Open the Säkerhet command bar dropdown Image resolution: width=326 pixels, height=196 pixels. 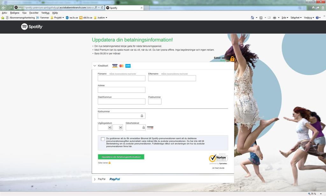[x=296, y=18]
